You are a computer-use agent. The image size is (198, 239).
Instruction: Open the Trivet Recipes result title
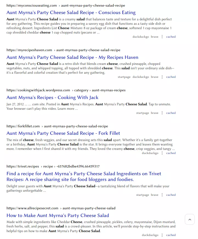(84, 177)
